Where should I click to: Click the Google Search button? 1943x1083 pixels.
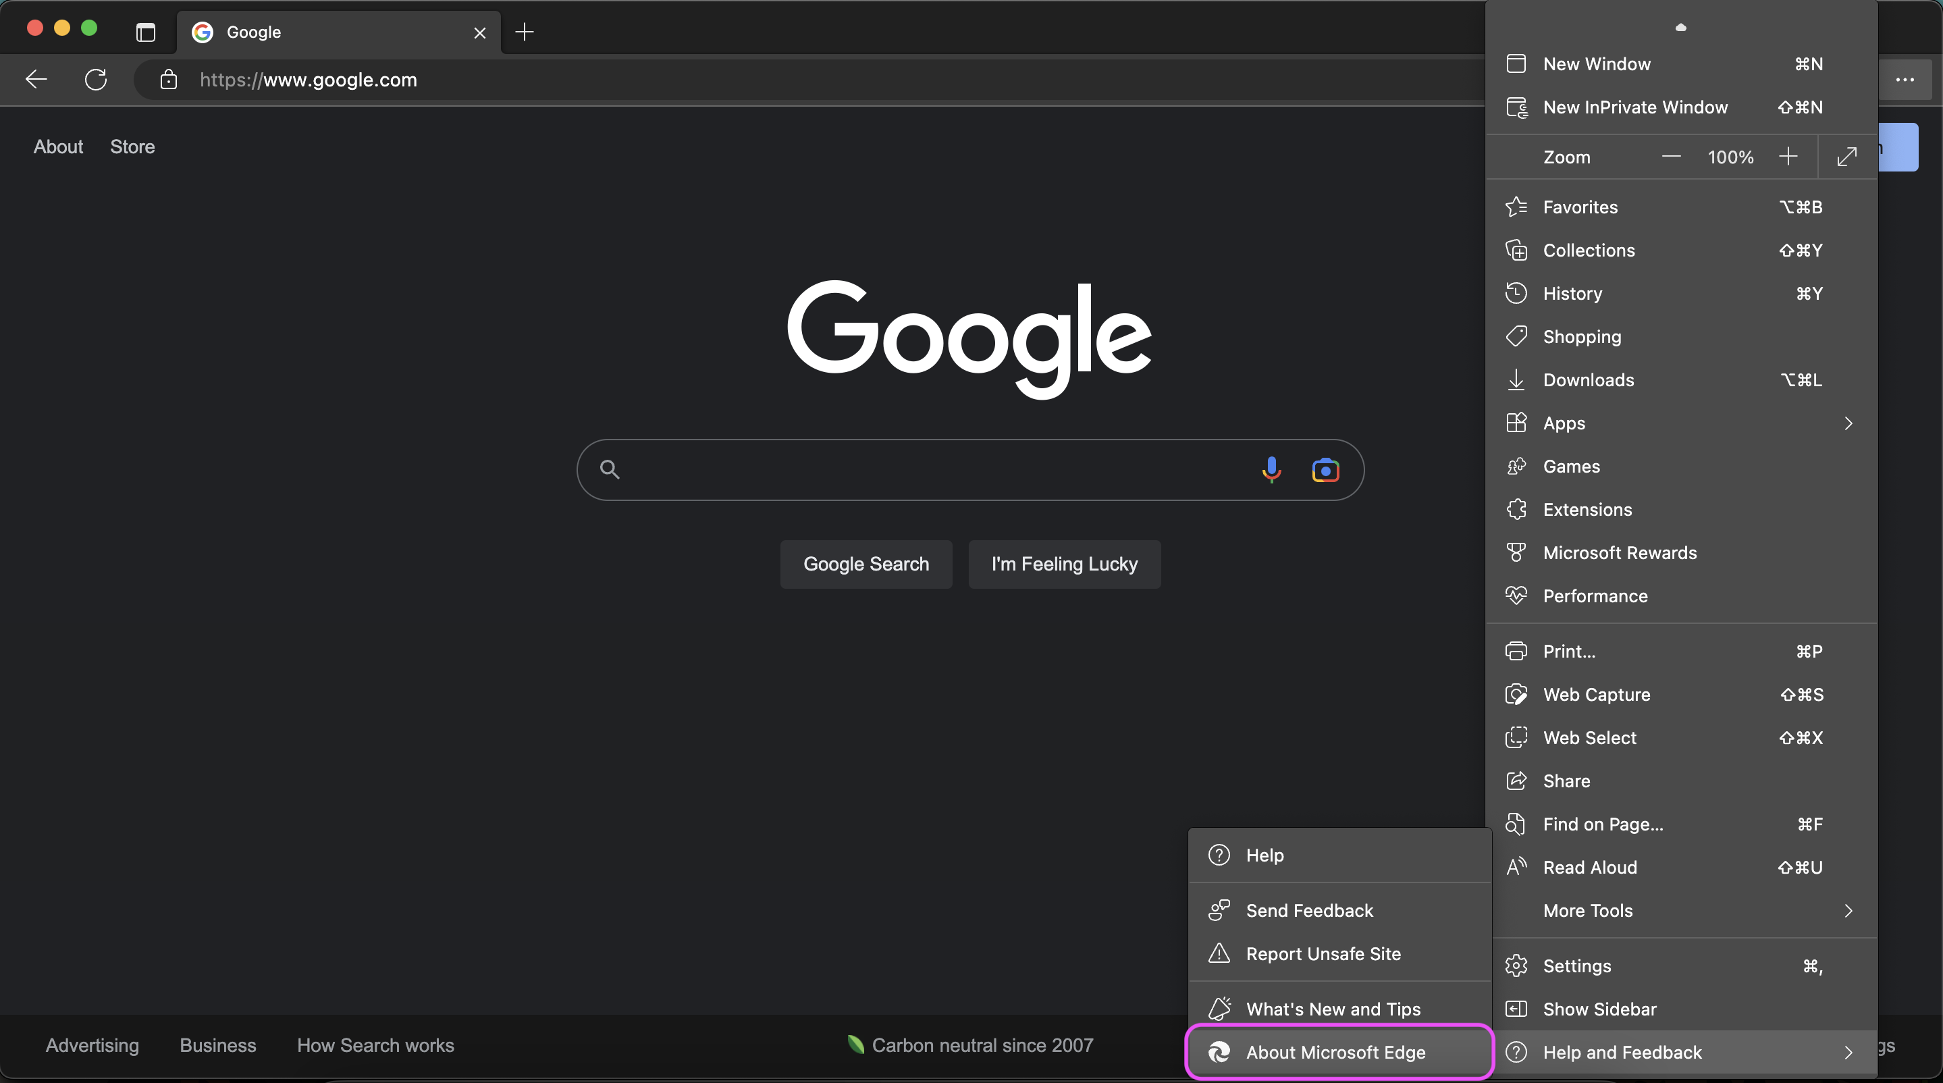[x=866, y=564]
